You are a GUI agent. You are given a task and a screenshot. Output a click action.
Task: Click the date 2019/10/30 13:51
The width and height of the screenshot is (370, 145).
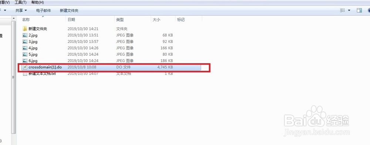pos(83,35)
